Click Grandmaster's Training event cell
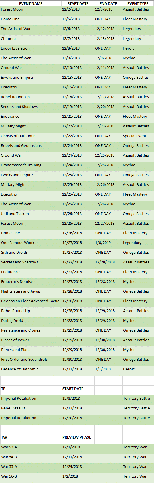 31,165
